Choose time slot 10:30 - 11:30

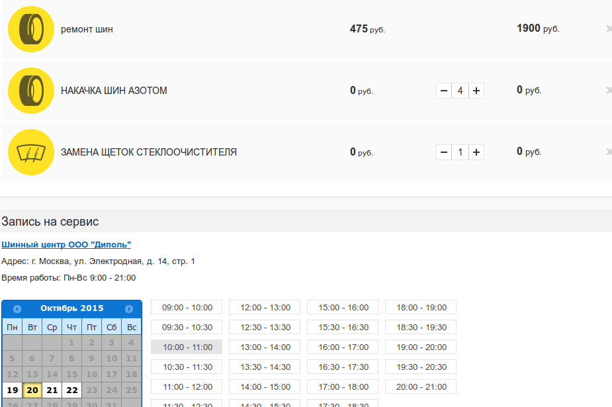coord(187,367)
